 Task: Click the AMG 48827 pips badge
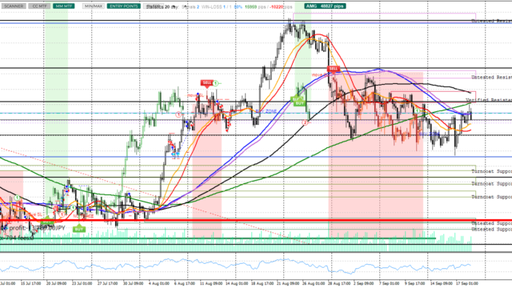click(x=325, y=6)
